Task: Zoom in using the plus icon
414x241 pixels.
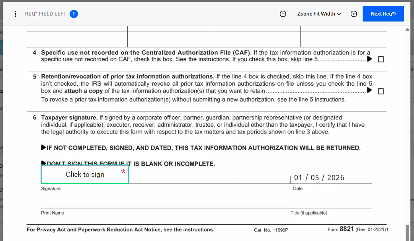Action: click(353, 14)
